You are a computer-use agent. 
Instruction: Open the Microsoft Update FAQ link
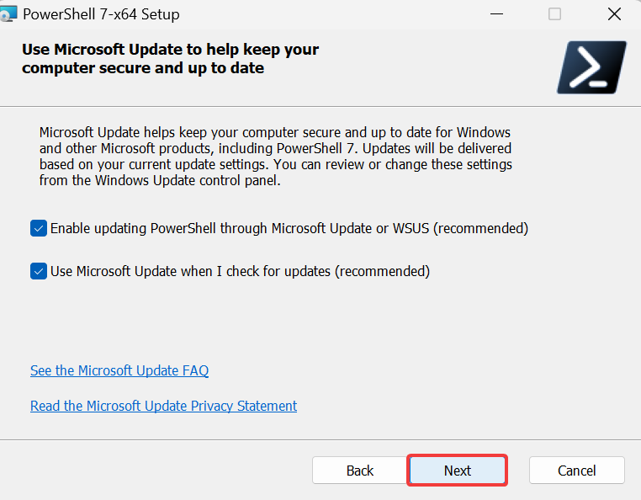coord(119,370)
